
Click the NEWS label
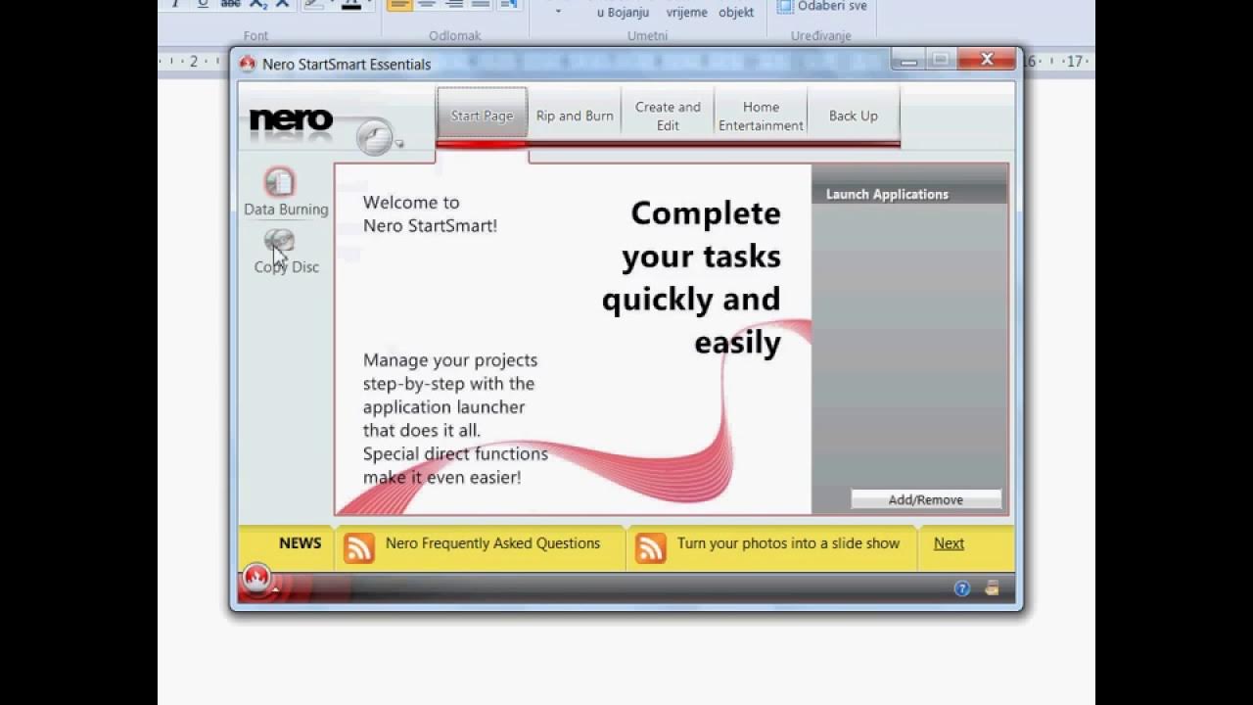click(300, 543)
